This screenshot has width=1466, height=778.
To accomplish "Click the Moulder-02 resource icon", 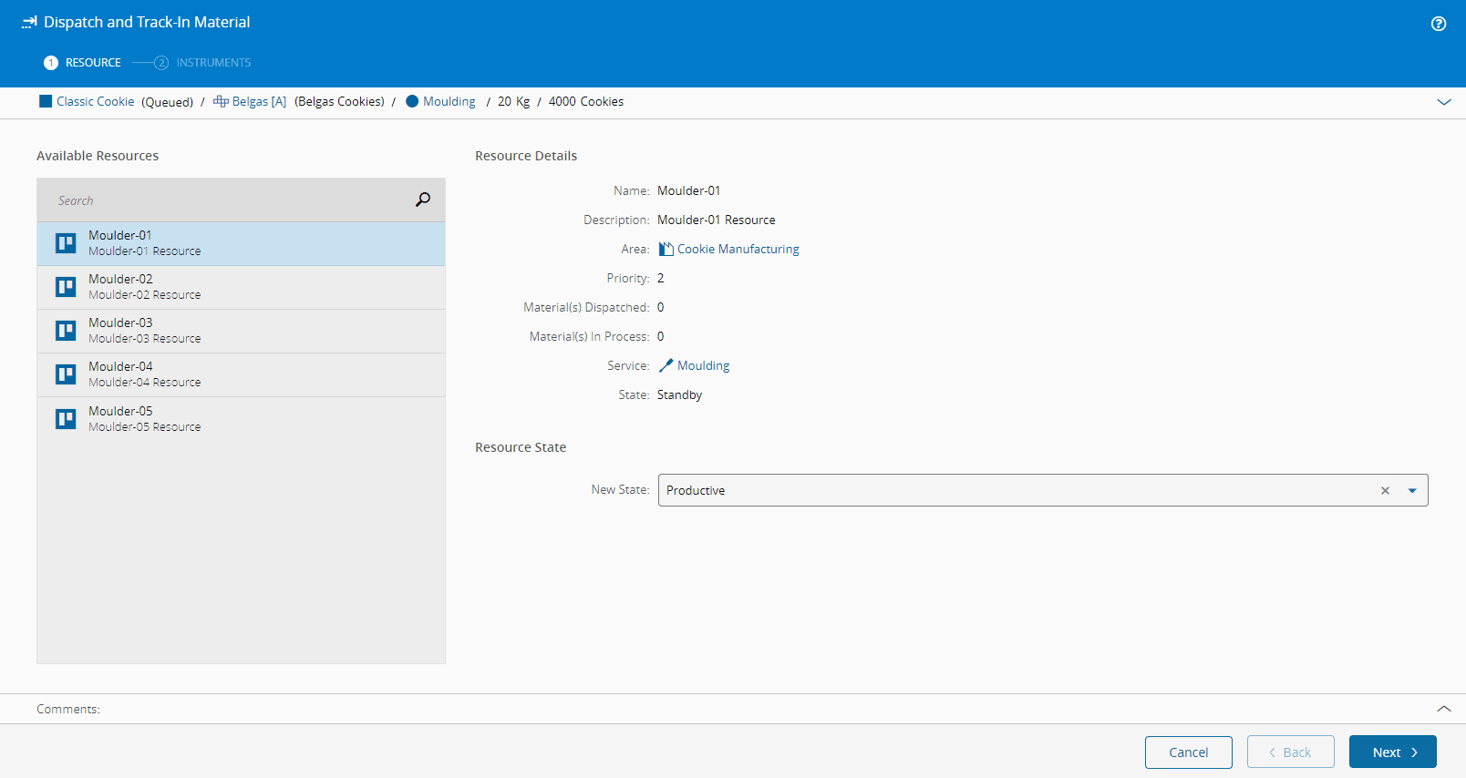I will [x=66, y=287].
